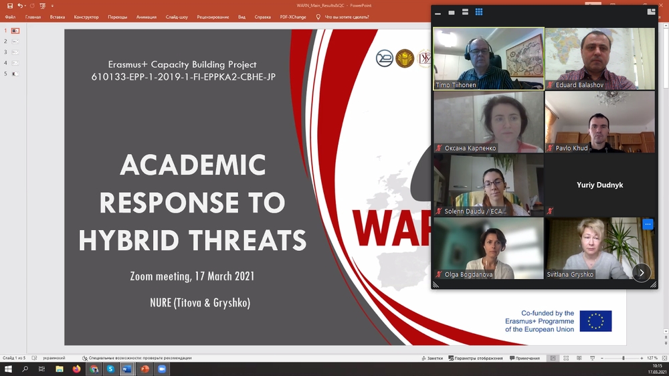The image size is (669, 376).
Task: Switch to Reading view in status bar
Action: coord(579,358)
